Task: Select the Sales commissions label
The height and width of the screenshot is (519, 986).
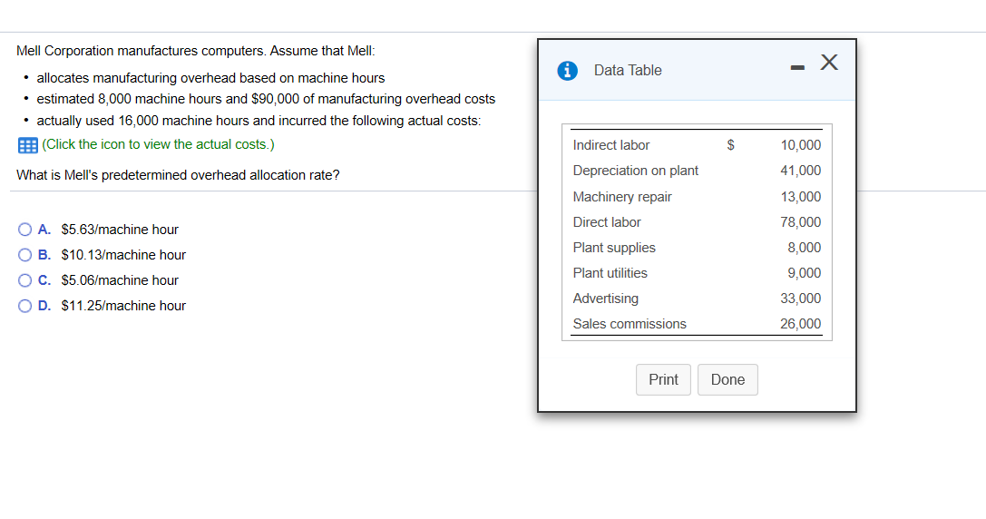Action: tap(630, 324)
